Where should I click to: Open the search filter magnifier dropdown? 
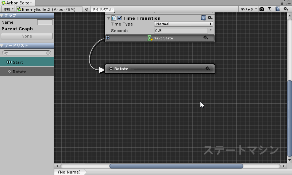[5, 53]
